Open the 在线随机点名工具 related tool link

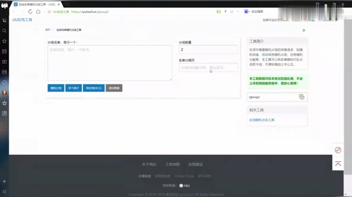click(262, 120)
